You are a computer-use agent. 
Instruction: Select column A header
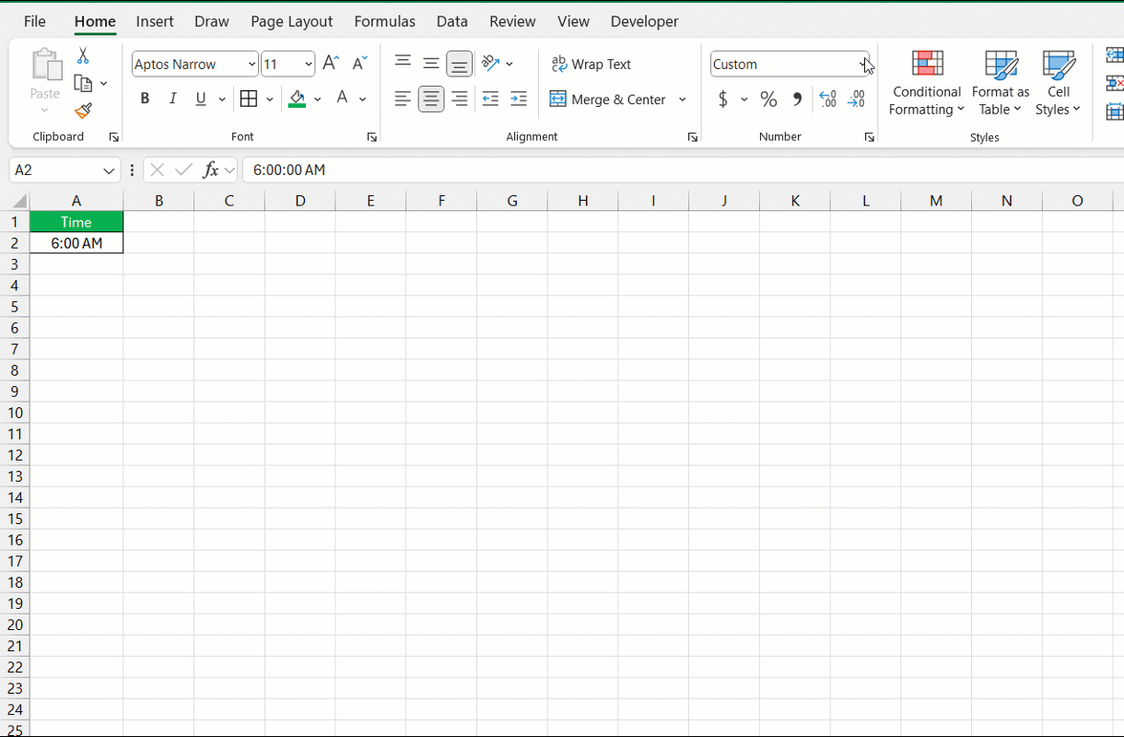click(76, 201)
